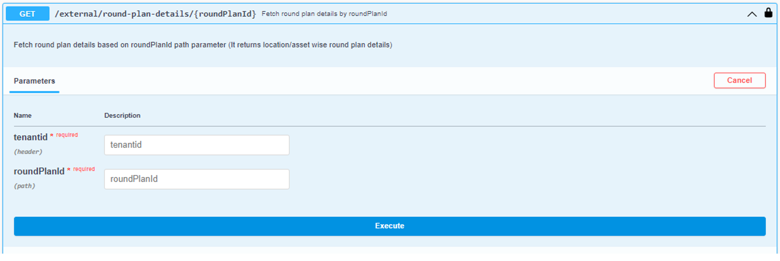Click the (path) type text under roundPlanId
Image resolution: width=780 pixels, height=261 pixels.
[25, 186]
